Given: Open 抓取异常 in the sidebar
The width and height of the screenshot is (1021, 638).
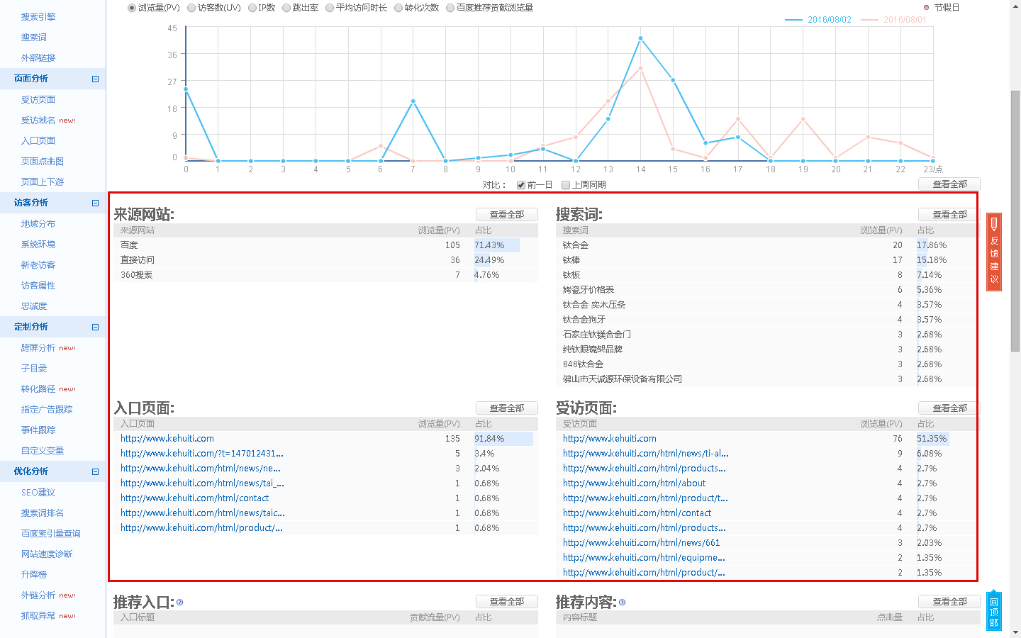Looking at the screenshot, I should point(38,616).
